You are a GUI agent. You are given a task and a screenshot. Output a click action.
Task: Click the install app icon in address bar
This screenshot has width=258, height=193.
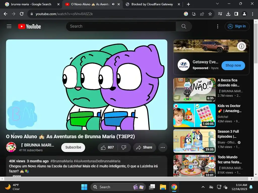194,14
